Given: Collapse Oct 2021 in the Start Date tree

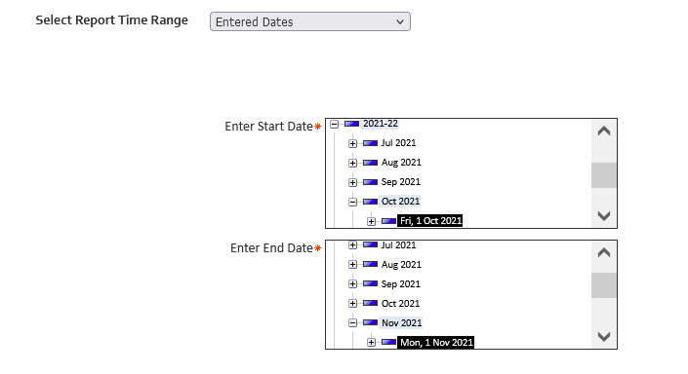Looking at the screenshot, I should click(x=352, y=202).
